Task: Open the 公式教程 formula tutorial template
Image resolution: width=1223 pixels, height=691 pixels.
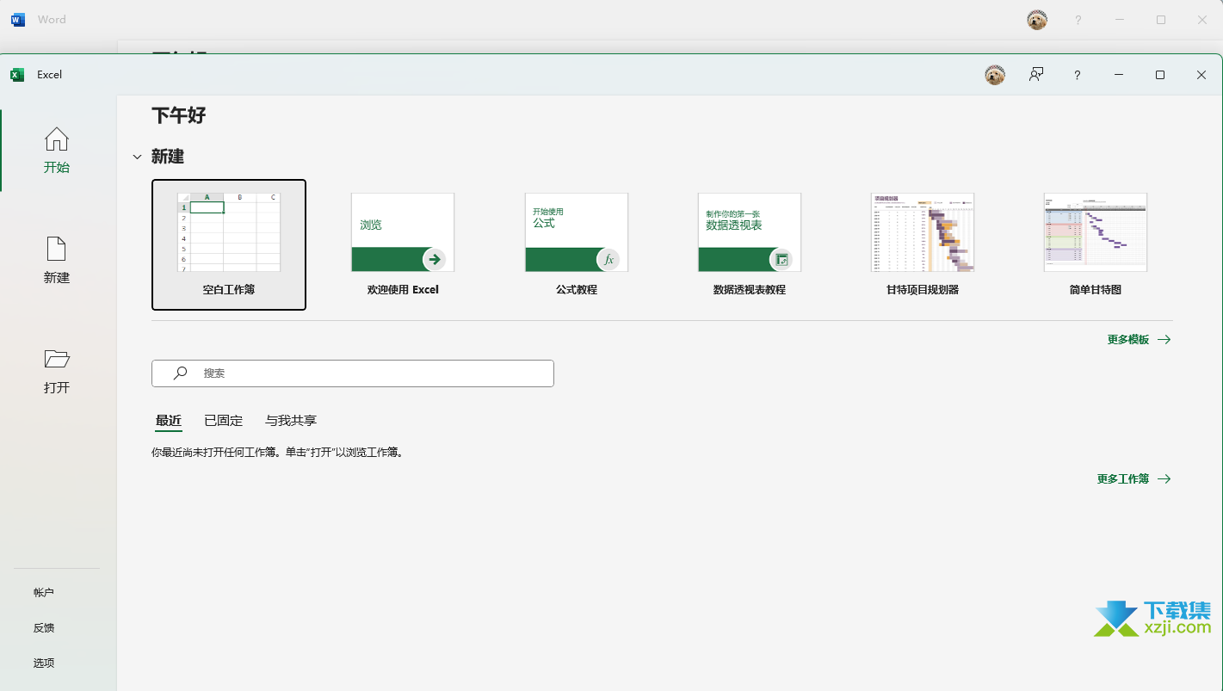Action: [577, 244]
